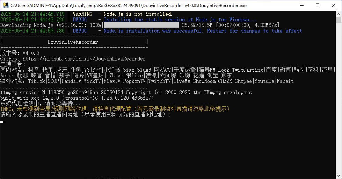342x179 pixels.
Task: Click the Node.js download progress bar
Action: 141,25
